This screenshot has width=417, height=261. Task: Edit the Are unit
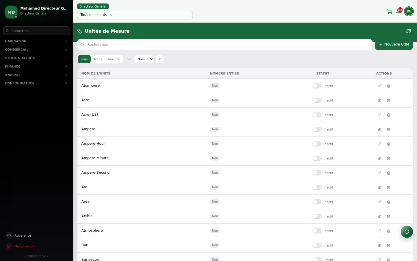coord(379,187)
